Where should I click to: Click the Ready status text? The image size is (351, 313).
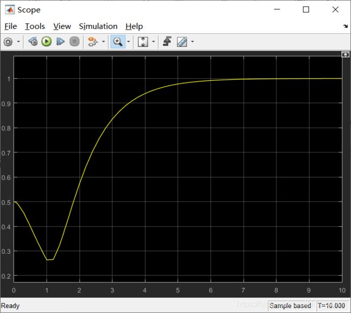pos(10,305)
